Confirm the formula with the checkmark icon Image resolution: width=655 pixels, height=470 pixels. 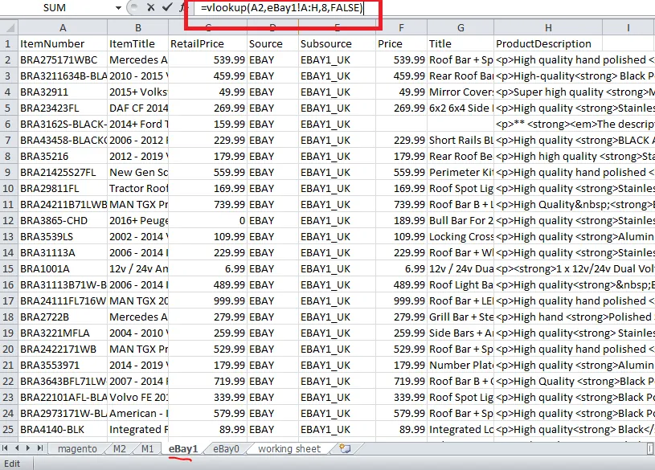tap(167, 7)
